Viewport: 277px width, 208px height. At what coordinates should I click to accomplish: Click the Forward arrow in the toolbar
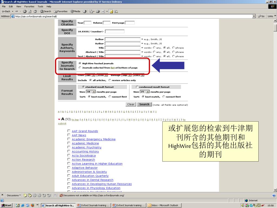pyautogui.click(x=17, y=11)
